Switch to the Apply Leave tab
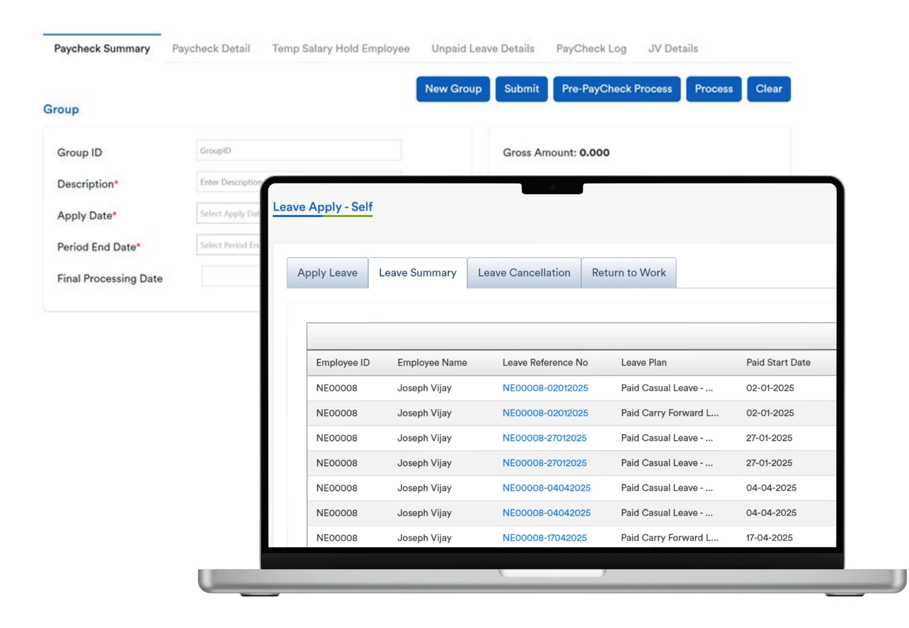Viewport: 909px width, 628px height. click(x=327, y=272)
